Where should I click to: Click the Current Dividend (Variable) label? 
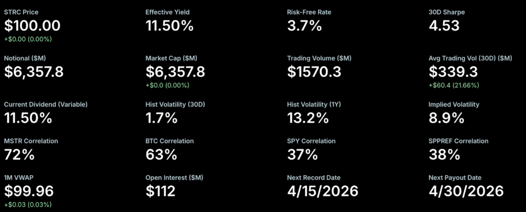46,104
